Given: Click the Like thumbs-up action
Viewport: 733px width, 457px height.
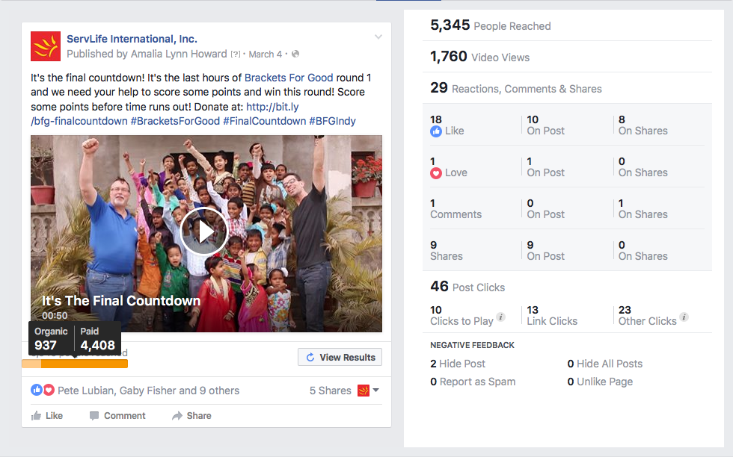Looking at the screenshot, I should point(46,416).
